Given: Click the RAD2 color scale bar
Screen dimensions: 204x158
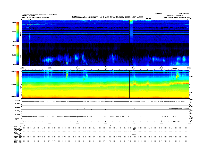Looking at the screenshot, I should (x=18, y=32).
